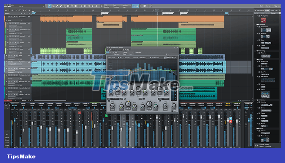
Task: Remove marker with the minus icon
Action: (x=24, y=14)
